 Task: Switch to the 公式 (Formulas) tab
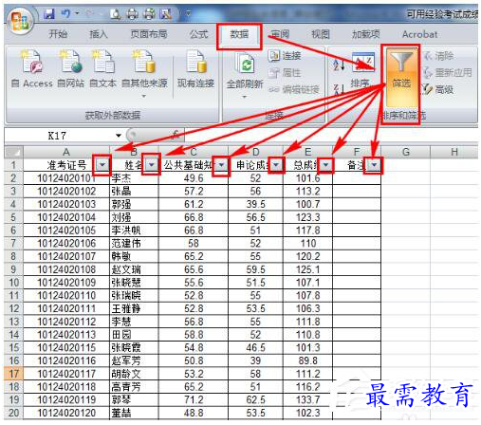tap(198, 34)
